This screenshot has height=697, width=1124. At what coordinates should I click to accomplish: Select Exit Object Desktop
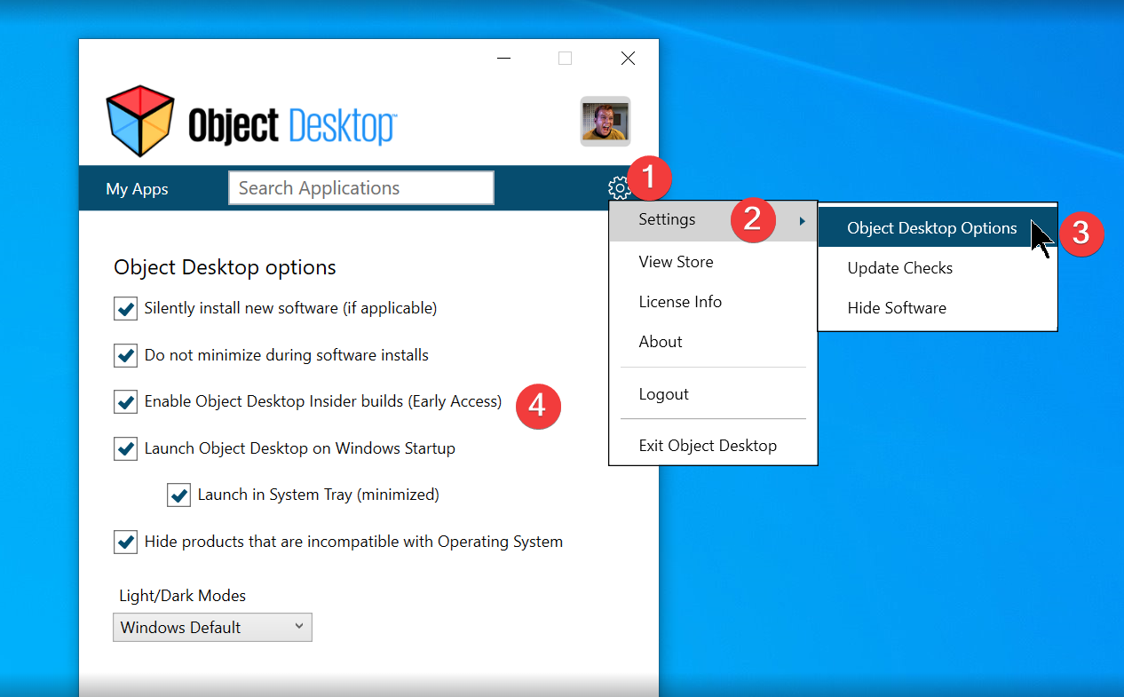[713, 446]
